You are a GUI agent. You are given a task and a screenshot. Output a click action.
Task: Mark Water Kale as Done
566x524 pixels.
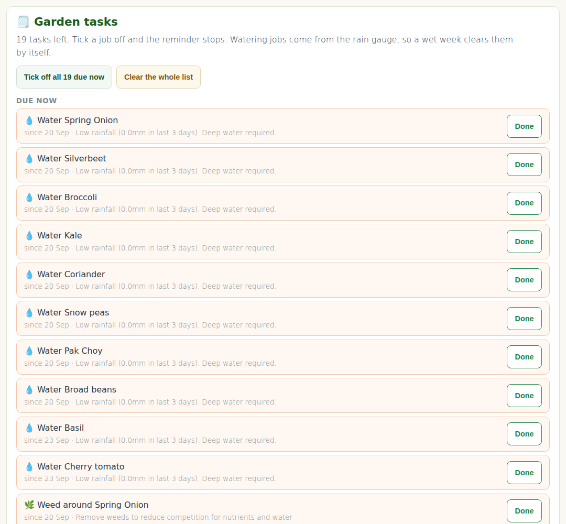(x=524, y=242)
